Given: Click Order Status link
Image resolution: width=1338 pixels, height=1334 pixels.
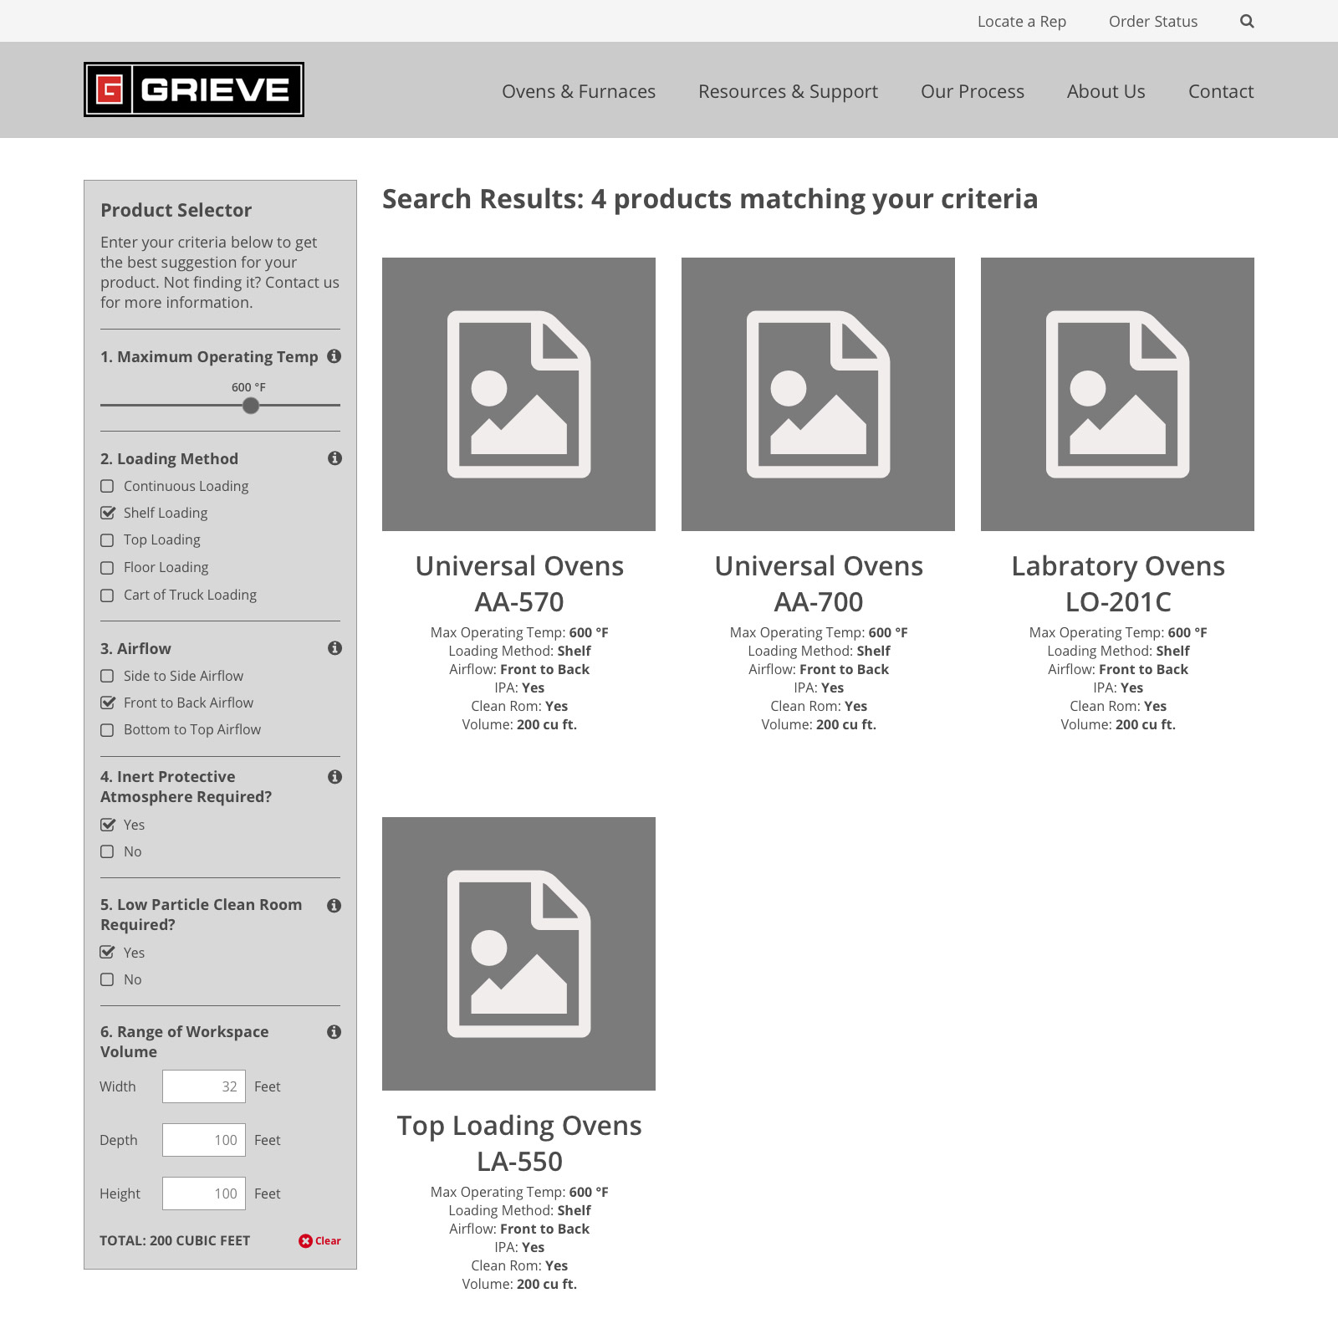Looking at the screenshot, I should pyautogui.click(x=1153, y=22).
